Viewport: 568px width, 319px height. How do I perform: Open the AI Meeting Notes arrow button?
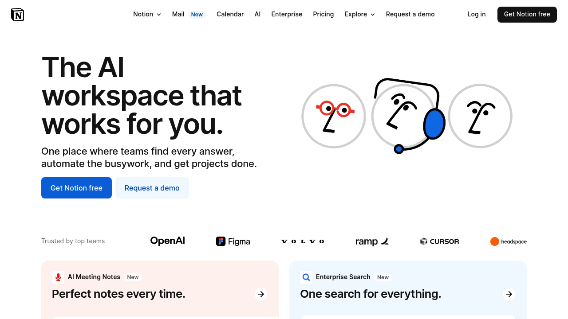261,294
